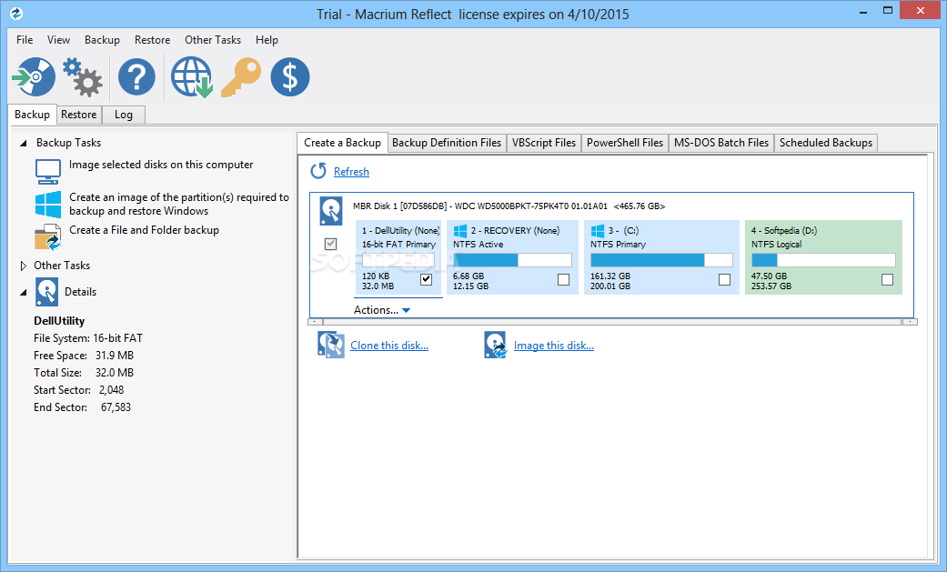Click the scrollbar right arrow under disk panel
The width and height of the screenshot is (947, 572).
pyautogui.click(x=911, y=322)
